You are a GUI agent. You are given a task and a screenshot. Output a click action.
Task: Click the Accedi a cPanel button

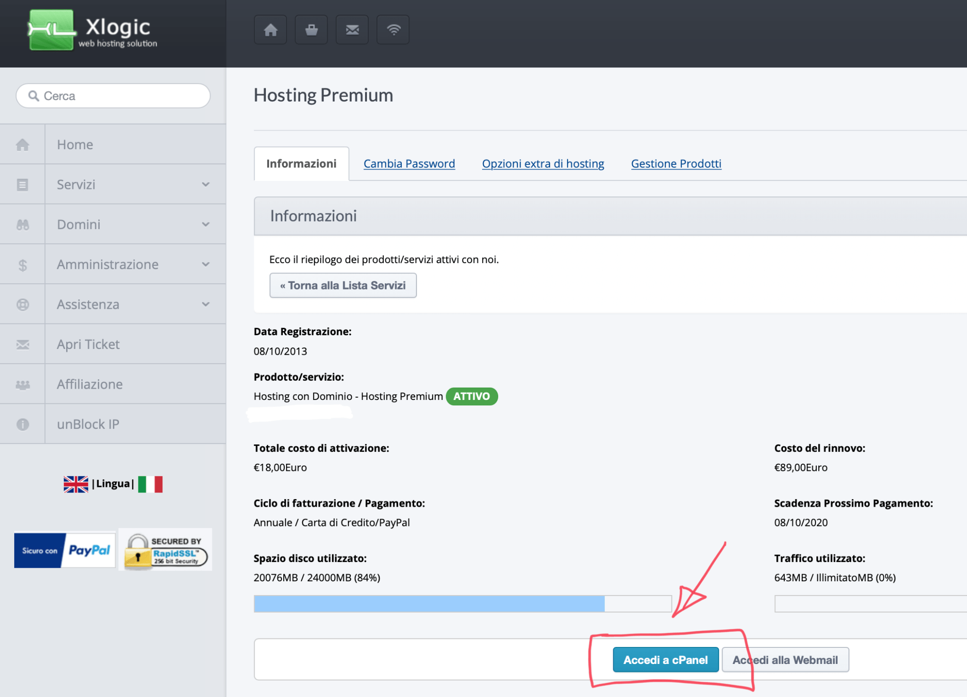pyautogui.click(x=666, y=659)
